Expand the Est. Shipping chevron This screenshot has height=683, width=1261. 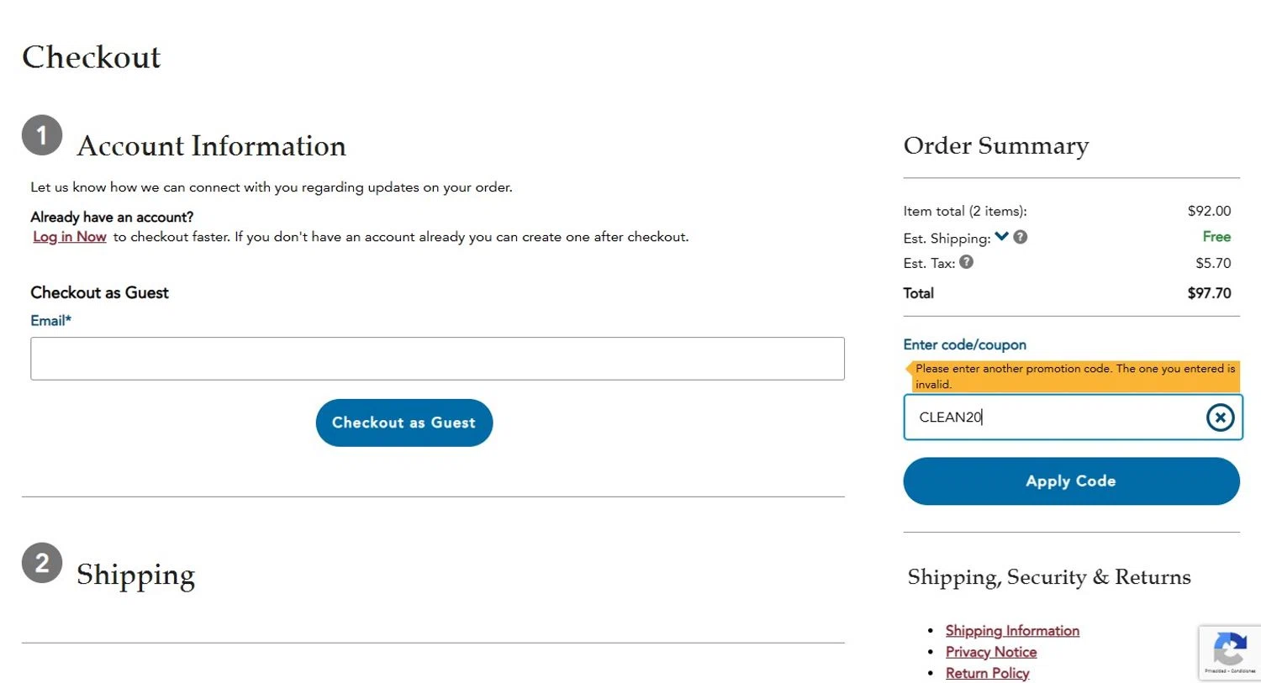click(1001, 237)
